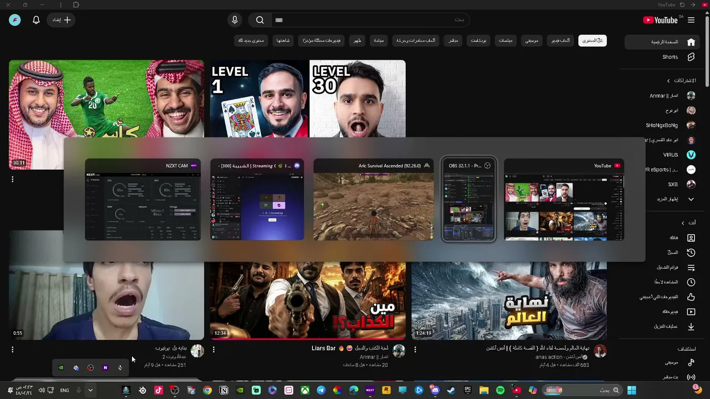This screenshot has width=710, height=399.
Task: Select the live filter chip
Action: [453, 40]
